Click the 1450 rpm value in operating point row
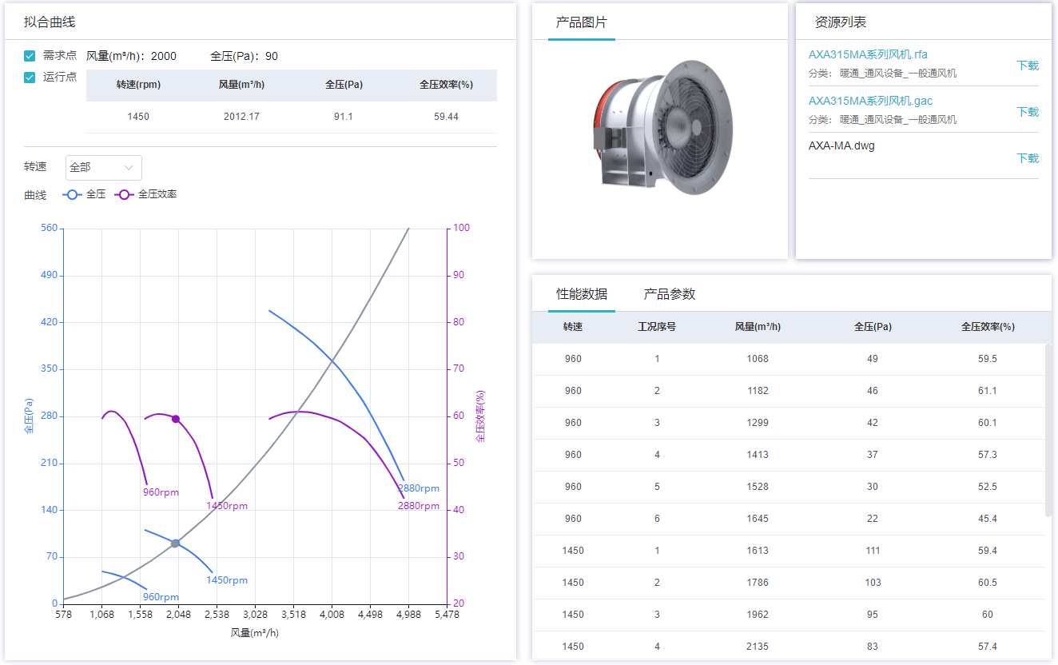 [x=138, y=117]
